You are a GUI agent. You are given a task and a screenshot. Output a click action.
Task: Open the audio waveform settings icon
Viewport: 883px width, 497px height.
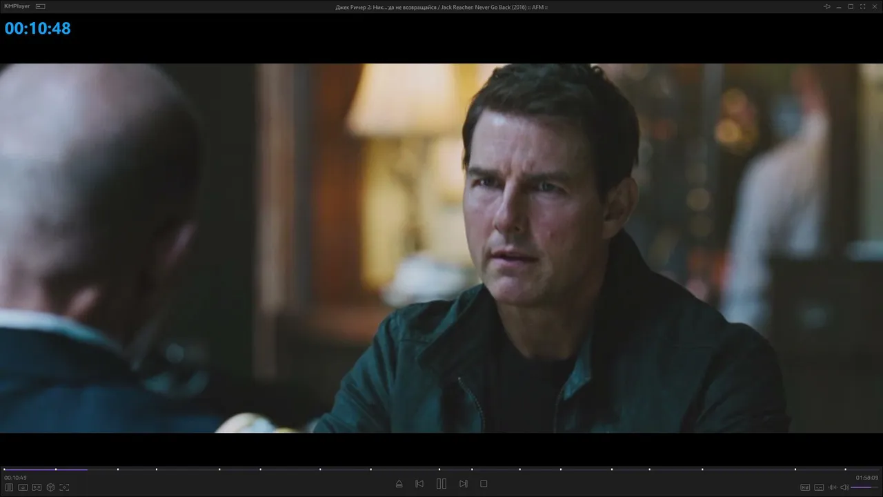pos(833,487)
